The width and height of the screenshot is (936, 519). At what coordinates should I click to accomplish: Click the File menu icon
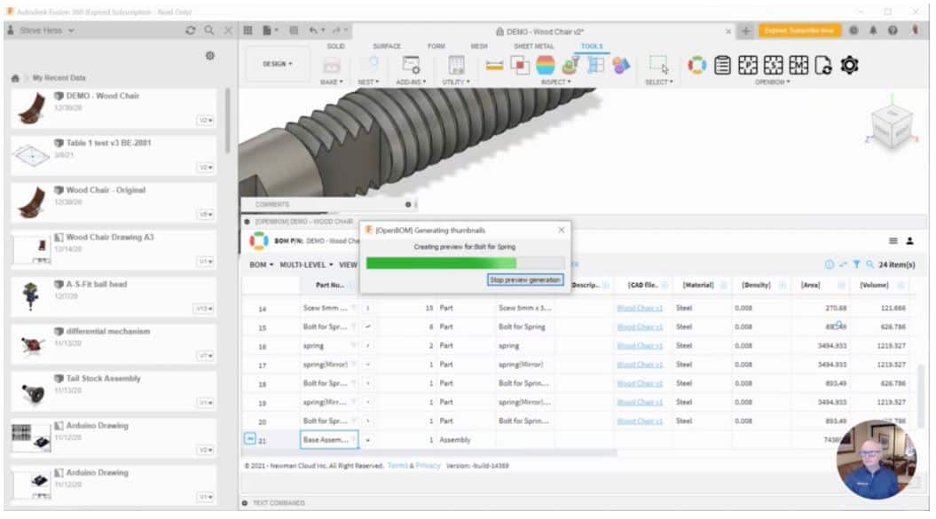coord(267,30)
